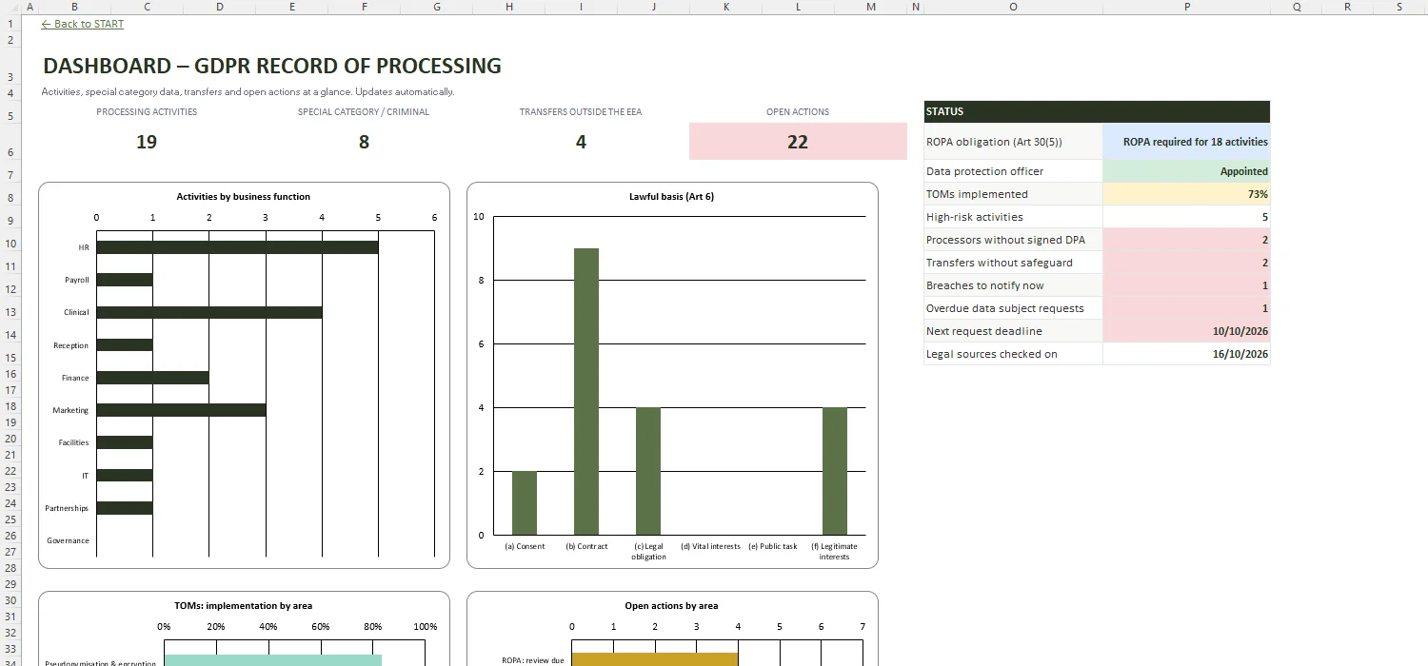Select the ROPA obligation (Art 30(5)) label
This screenshot has height=666, width=1428.
click(994, 142)
